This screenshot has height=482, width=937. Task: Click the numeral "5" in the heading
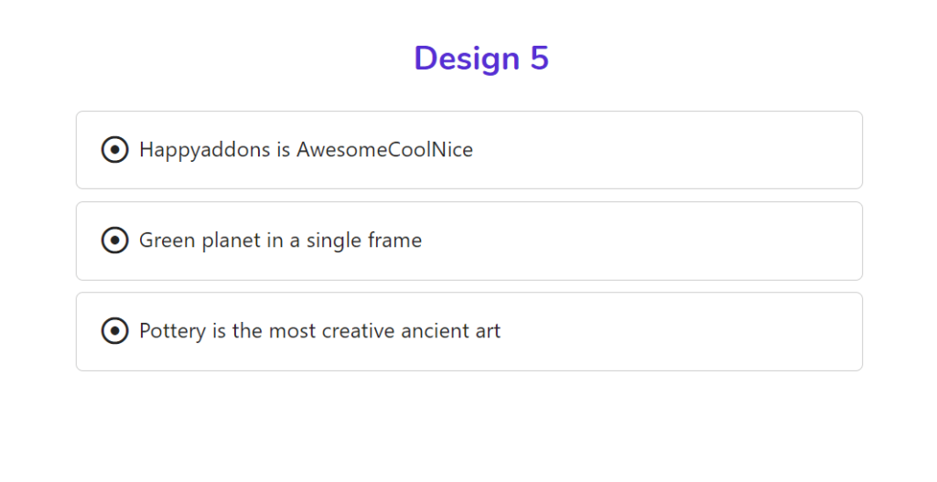(x=539, y=59)
